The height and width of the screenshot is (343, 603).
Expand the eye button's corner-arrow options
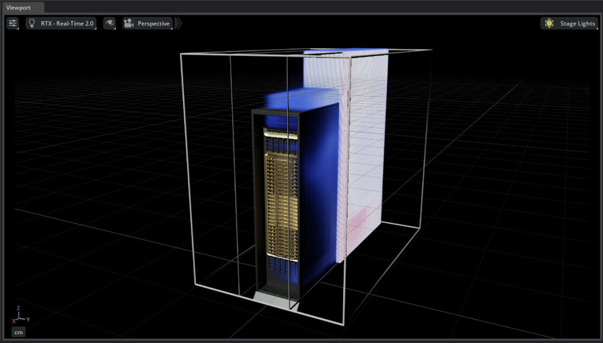(114, 27)
